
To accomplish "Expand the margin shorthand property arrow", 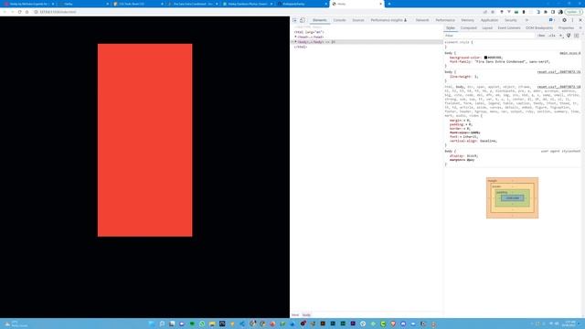I will 464,121.
